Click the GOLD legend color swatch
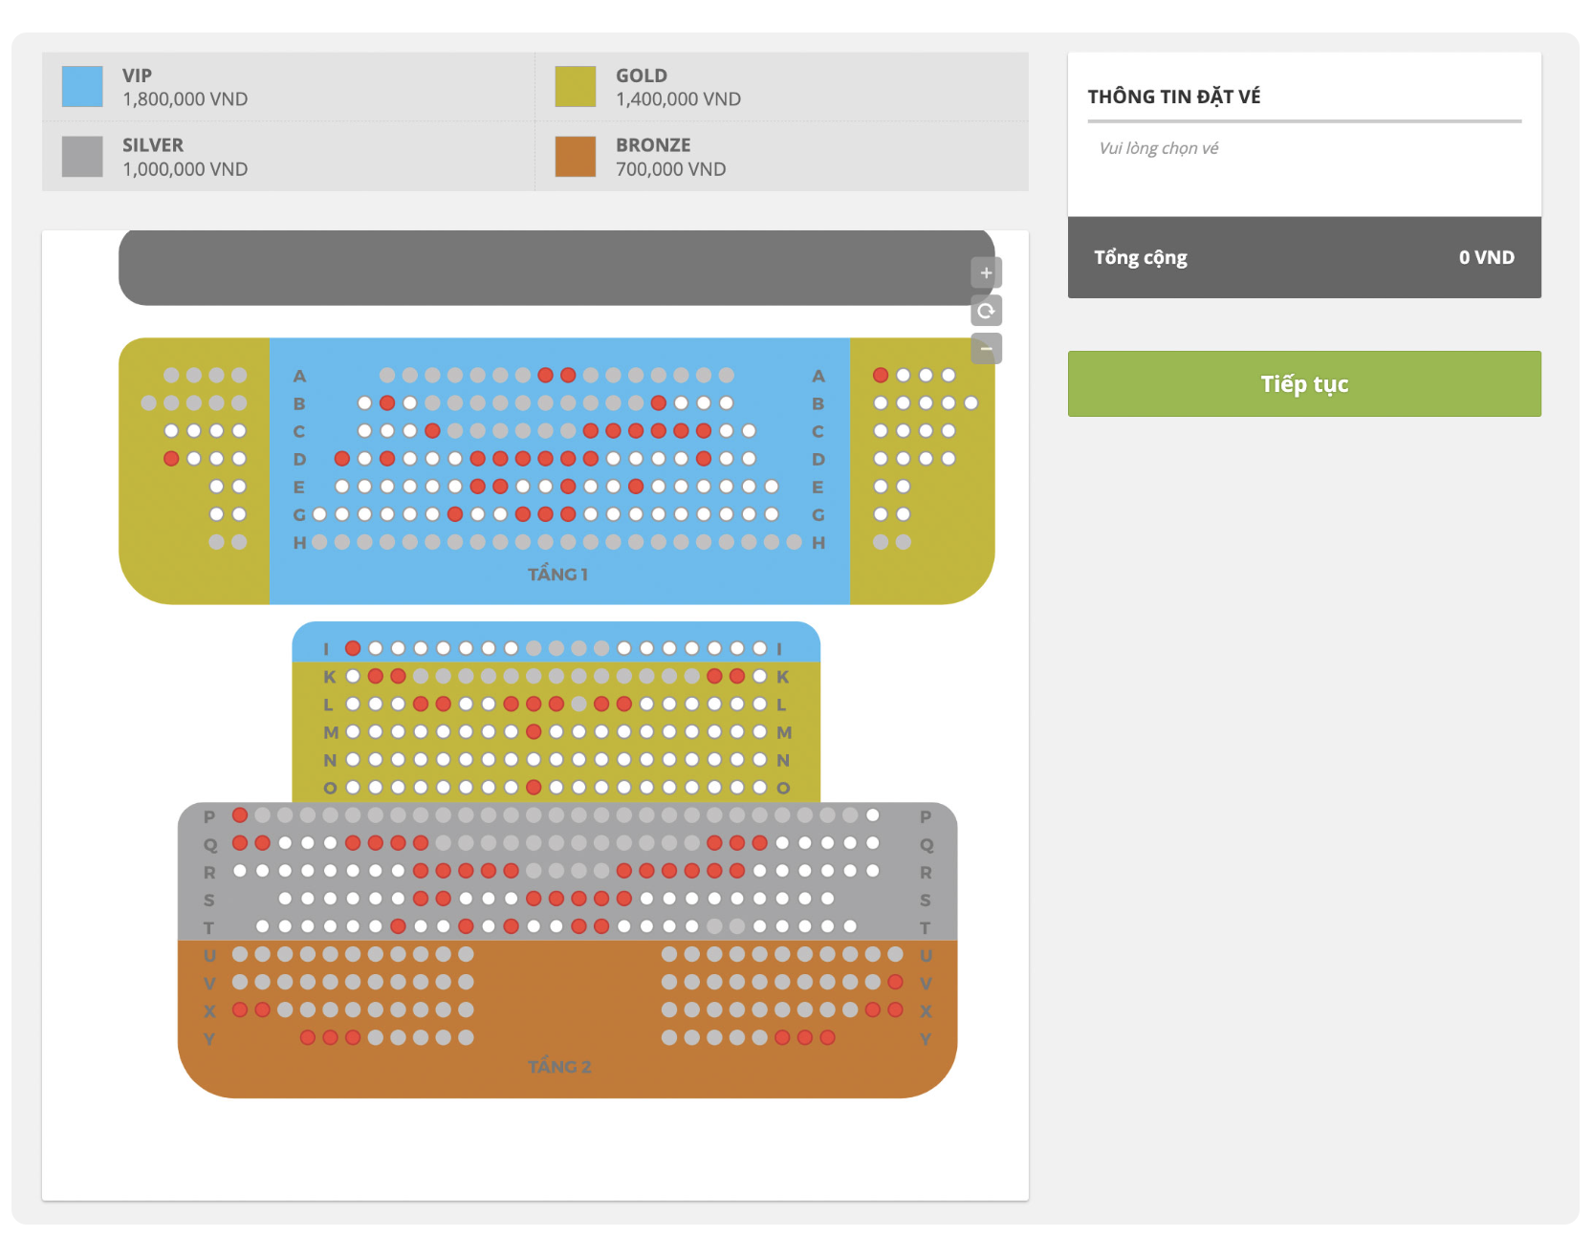1593x1237 pixels. [x=576, y=86]
